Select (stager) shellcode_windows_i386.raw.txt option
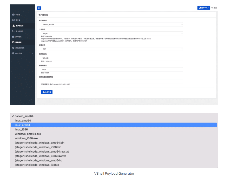 pyautogui.click(x=114, y=156)
